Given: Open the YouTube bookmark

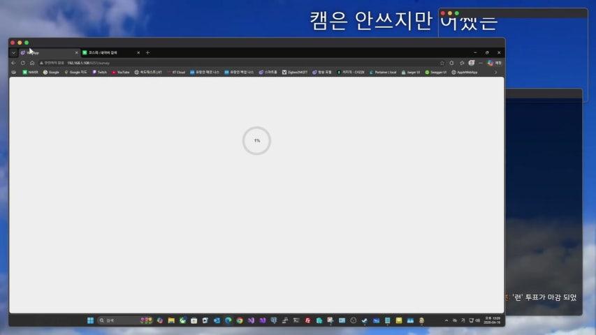Looking at the screenshot, I should pos(120,72).
